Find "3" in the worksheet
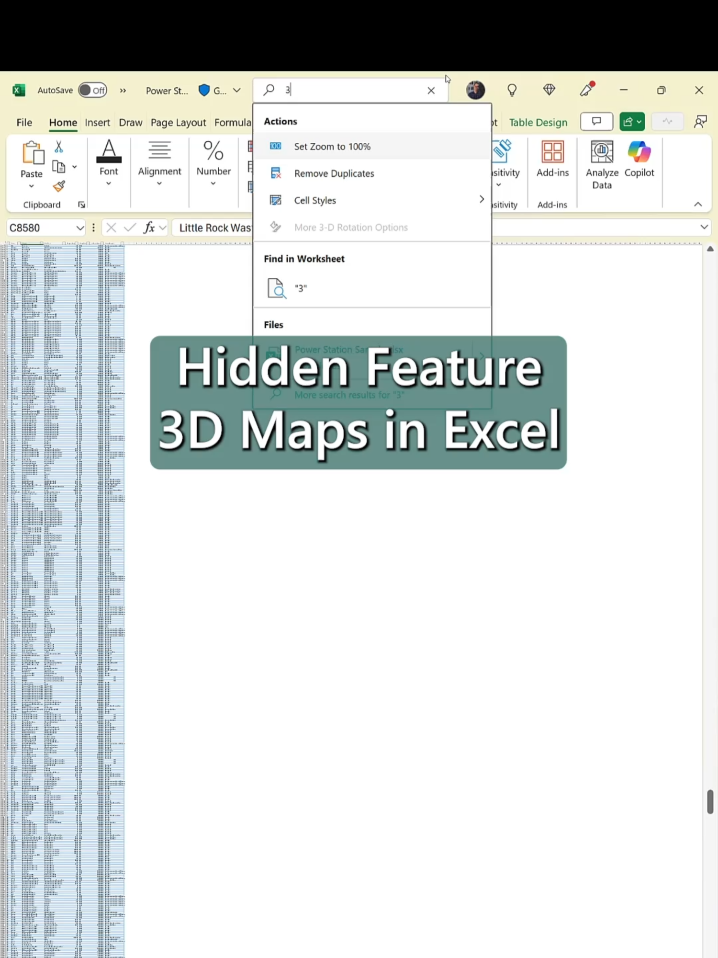The height and width of the screenshot is (958, 718). [x=373, y=288]
